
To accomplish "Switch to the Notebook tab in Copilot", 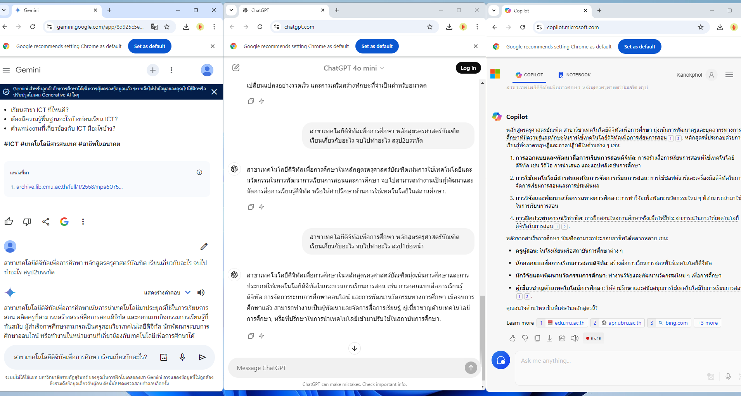I will (575, 75).
